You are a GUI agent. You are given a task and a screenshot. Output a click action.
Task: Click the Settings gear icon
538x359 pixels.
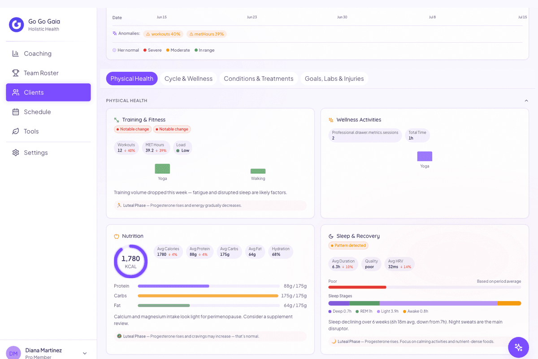15,153
